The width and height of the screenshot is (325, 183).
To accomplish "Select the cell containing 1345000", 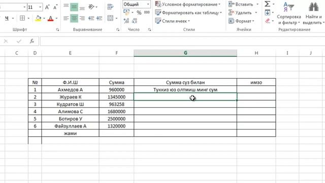I will pyautogui.click(x=116, y=97).
